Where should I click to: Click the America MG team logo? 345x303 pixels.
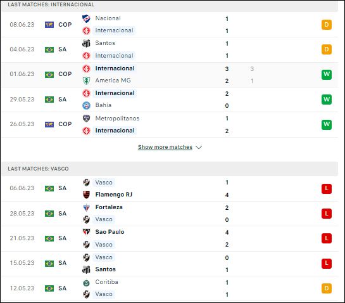pyautogui.click(x=86, y=81)
